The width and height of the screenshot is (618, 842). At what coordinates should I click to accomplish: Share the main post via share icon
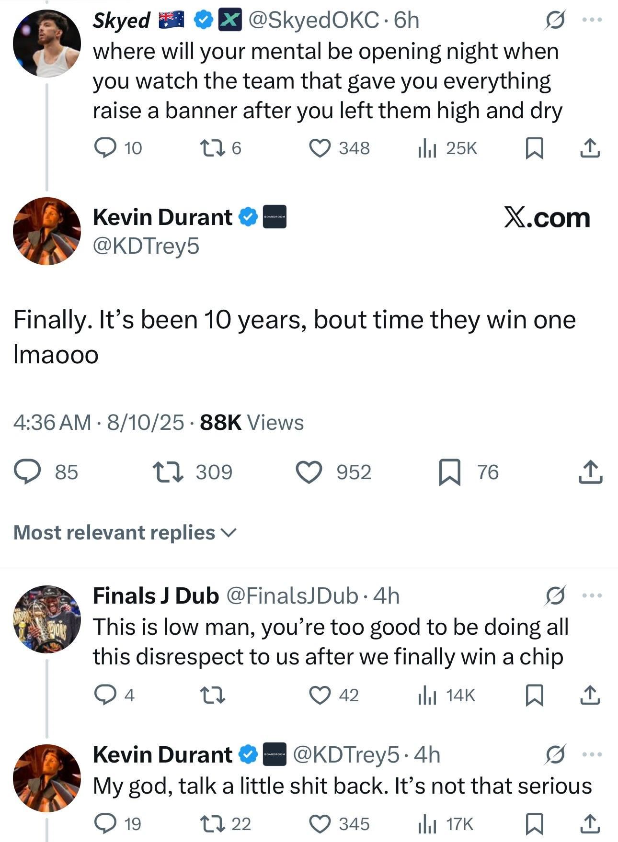(590, 472)
